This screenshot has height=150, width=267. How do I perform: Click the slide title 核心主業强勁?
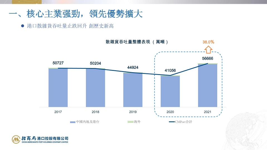click(x=53, y=14)
